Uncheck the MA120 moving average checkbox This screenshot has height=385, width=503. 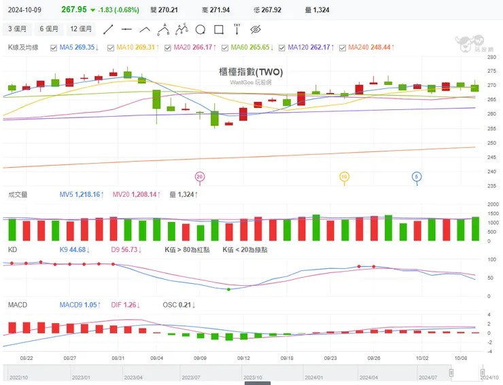[x=282, y=48]
